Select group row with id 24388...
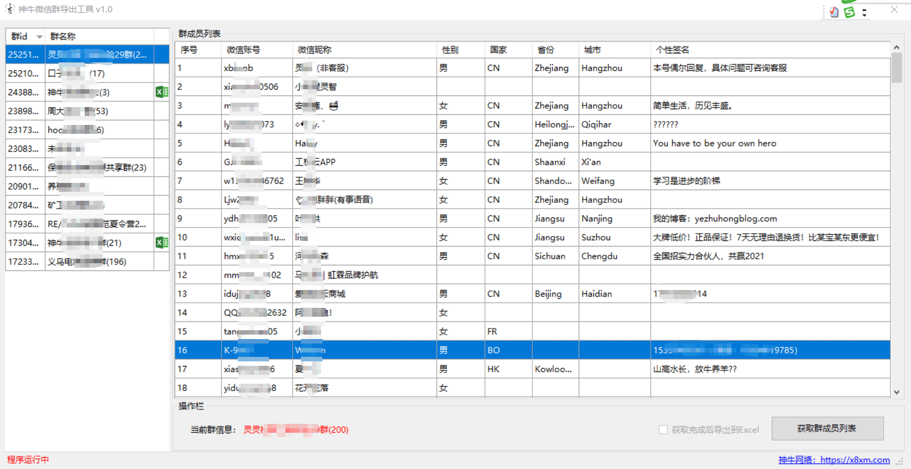911x469 pixels. click(88, 92)
